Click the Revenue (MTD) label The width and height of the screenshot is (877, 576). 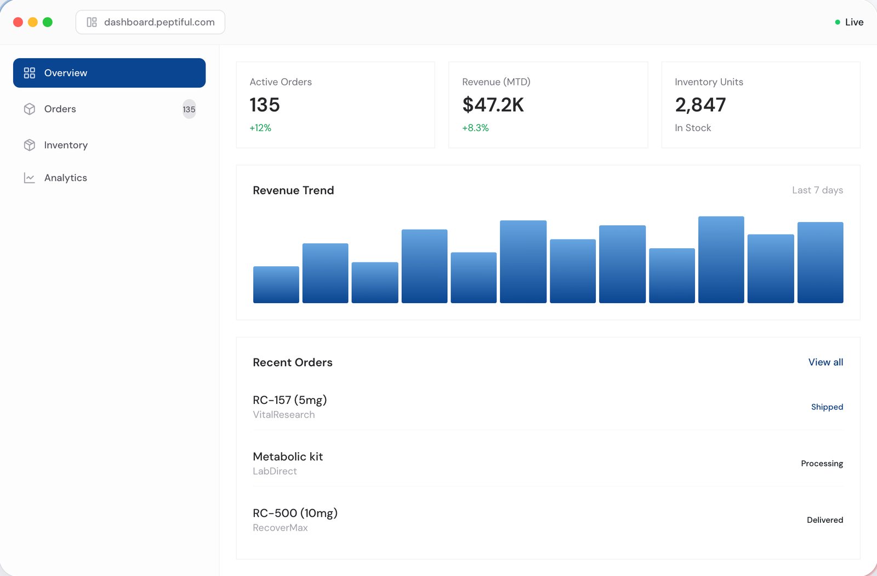[496, 82]
